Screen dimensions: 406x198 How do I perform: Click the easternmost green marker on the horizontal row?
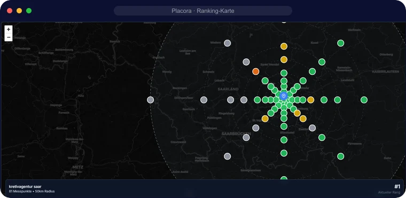364,100
